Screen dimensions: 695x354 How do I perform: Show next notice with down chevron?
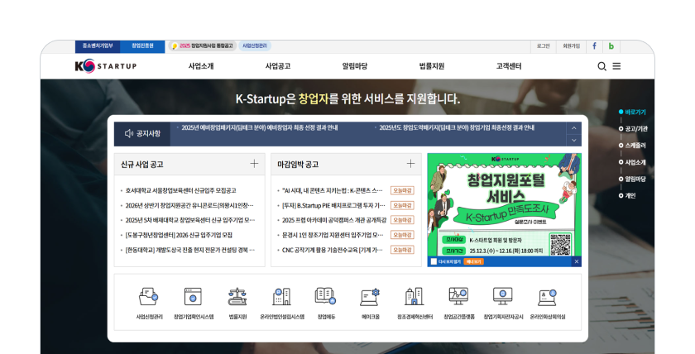coord(573,140)
